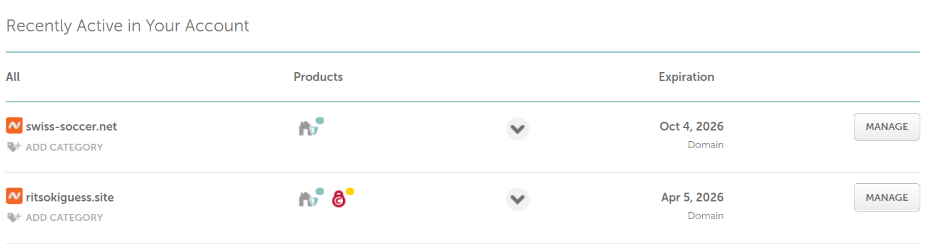Open the swiss-soccer.net domain link

72,127
